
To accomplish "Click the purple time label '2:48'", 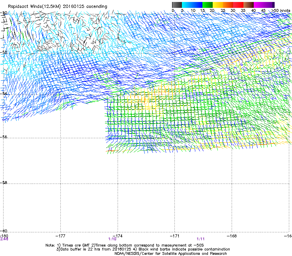I will [x=4, y=239].
